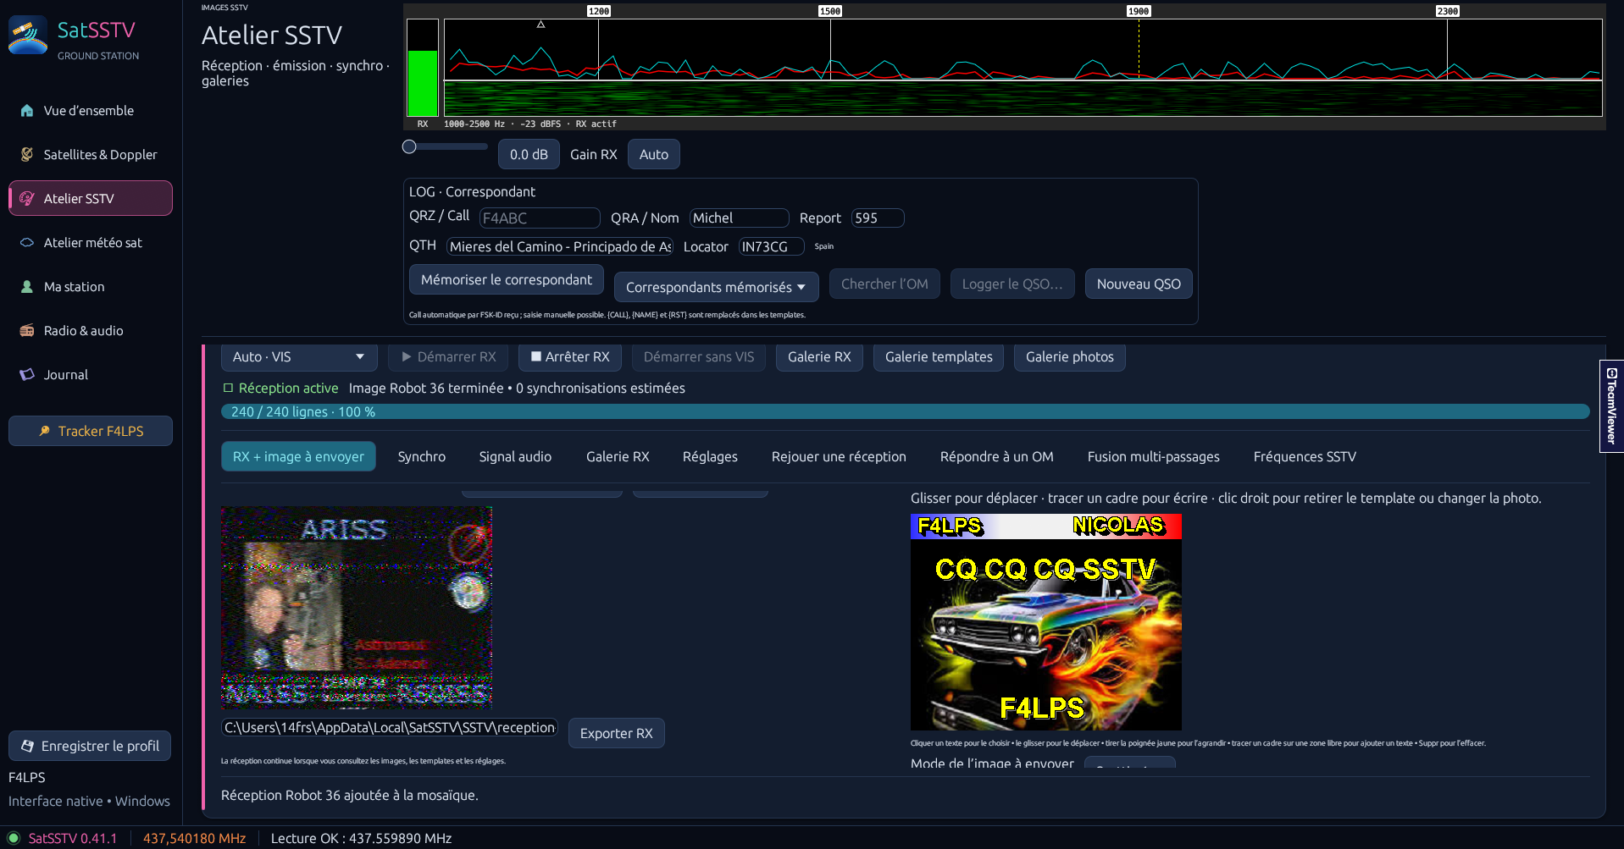Viewport: 1624px width, 849px height.
Task: Open the TeamViewer side panel tab
Action: tap(1611, 406)
